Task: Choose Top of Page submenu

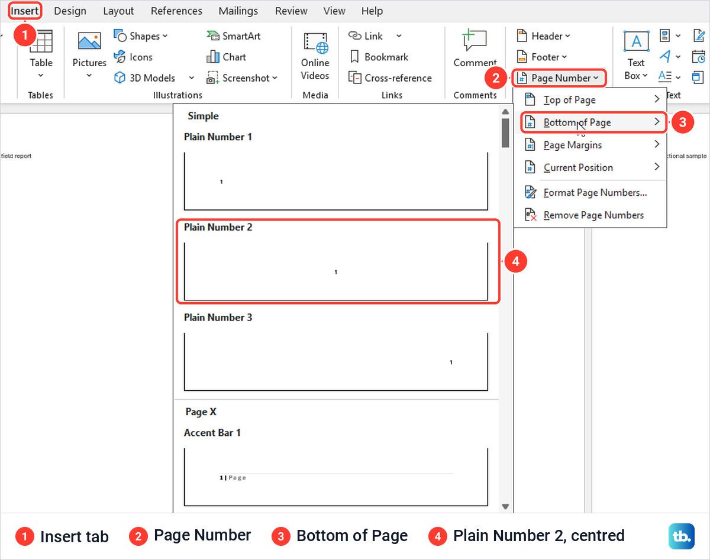Action: point(590,100)
